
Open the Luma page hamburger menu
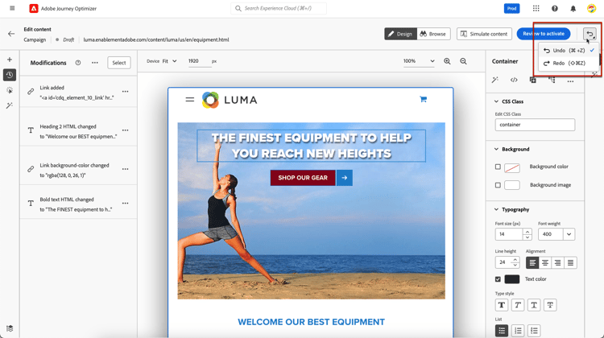(x=190, y=99)
